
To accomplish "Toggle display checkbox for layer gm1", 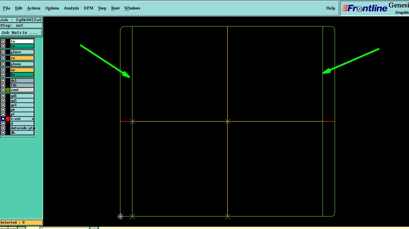I will 3,105.
